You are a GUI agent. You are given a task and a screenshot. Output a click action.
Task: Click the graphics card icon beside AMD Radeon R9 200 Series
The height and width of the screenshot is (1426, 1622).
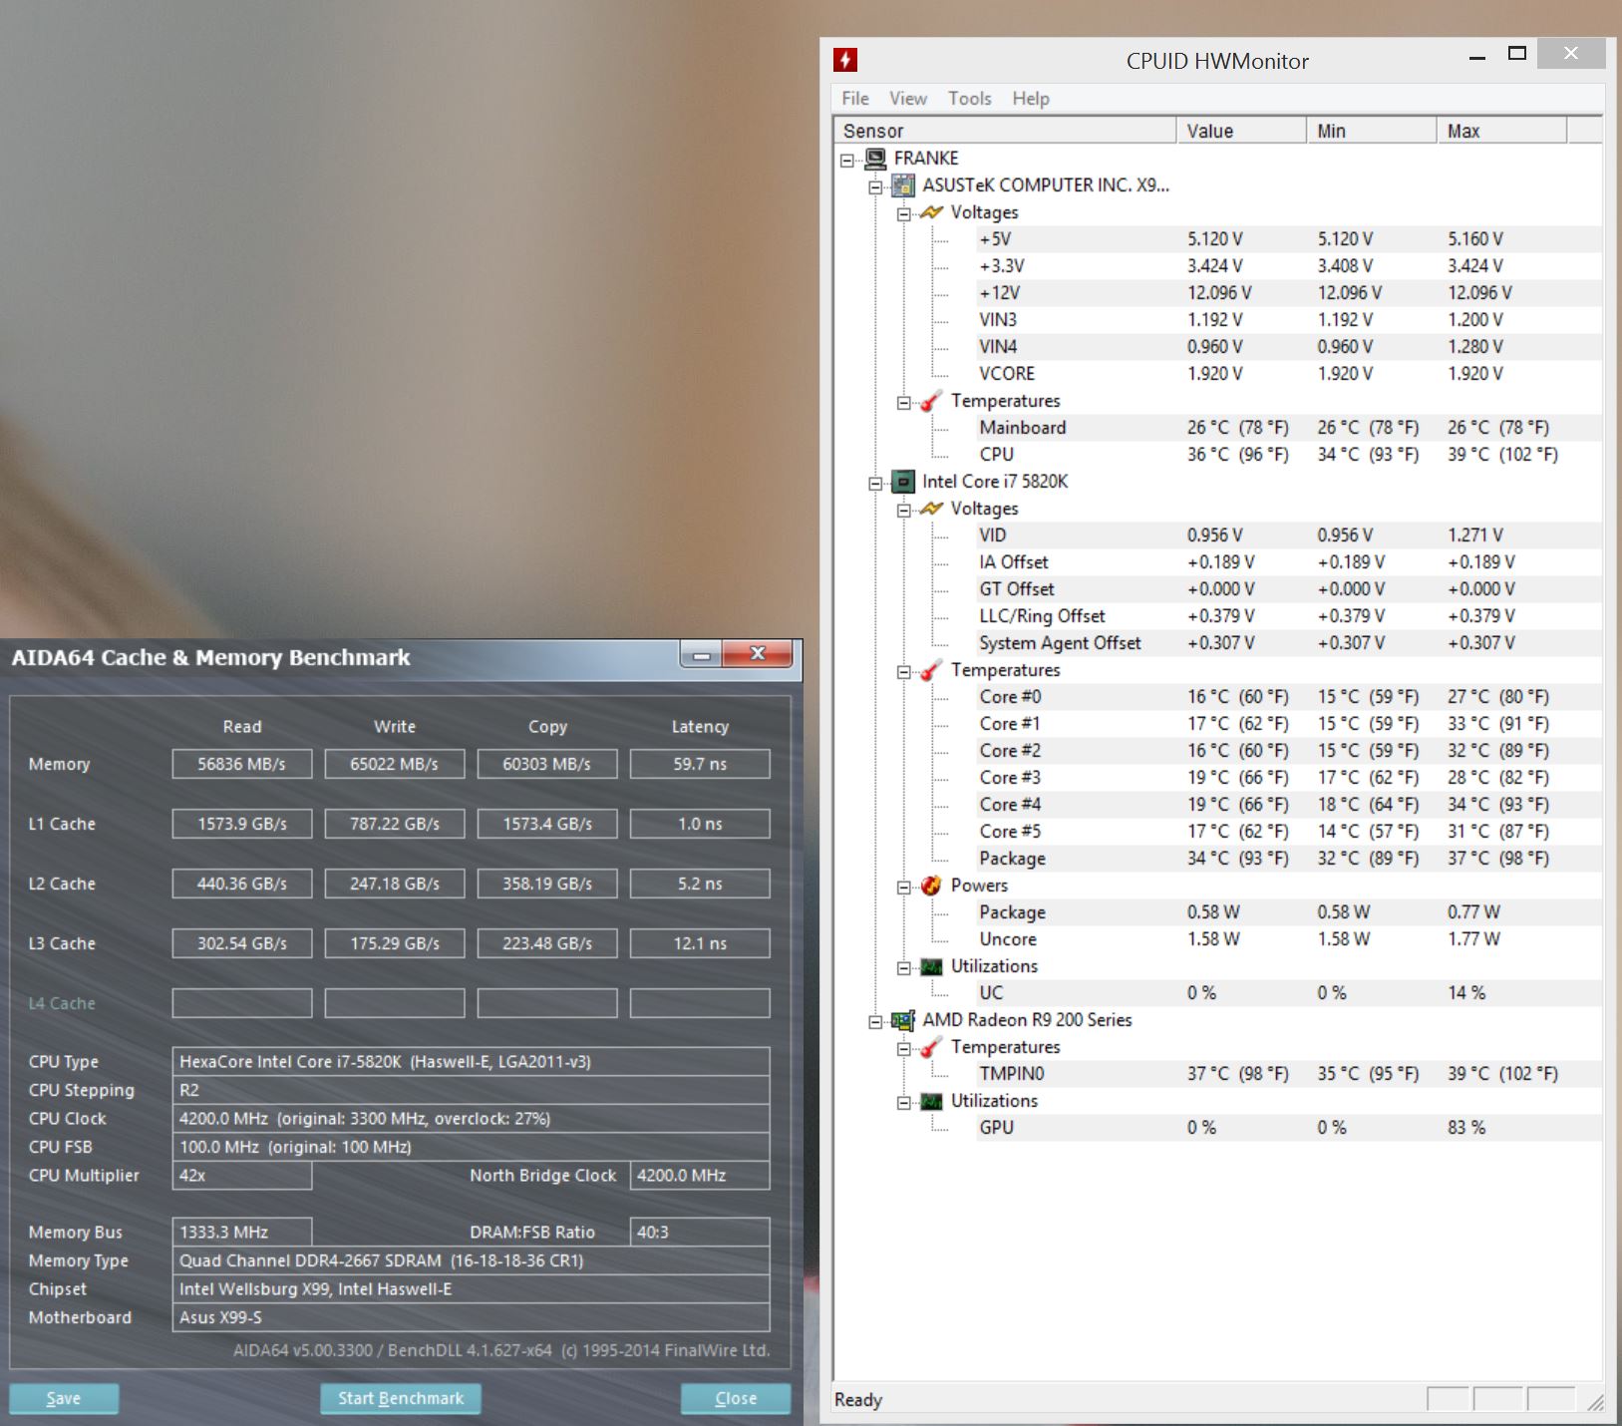pyautogui.click(x=903, y=1020)
